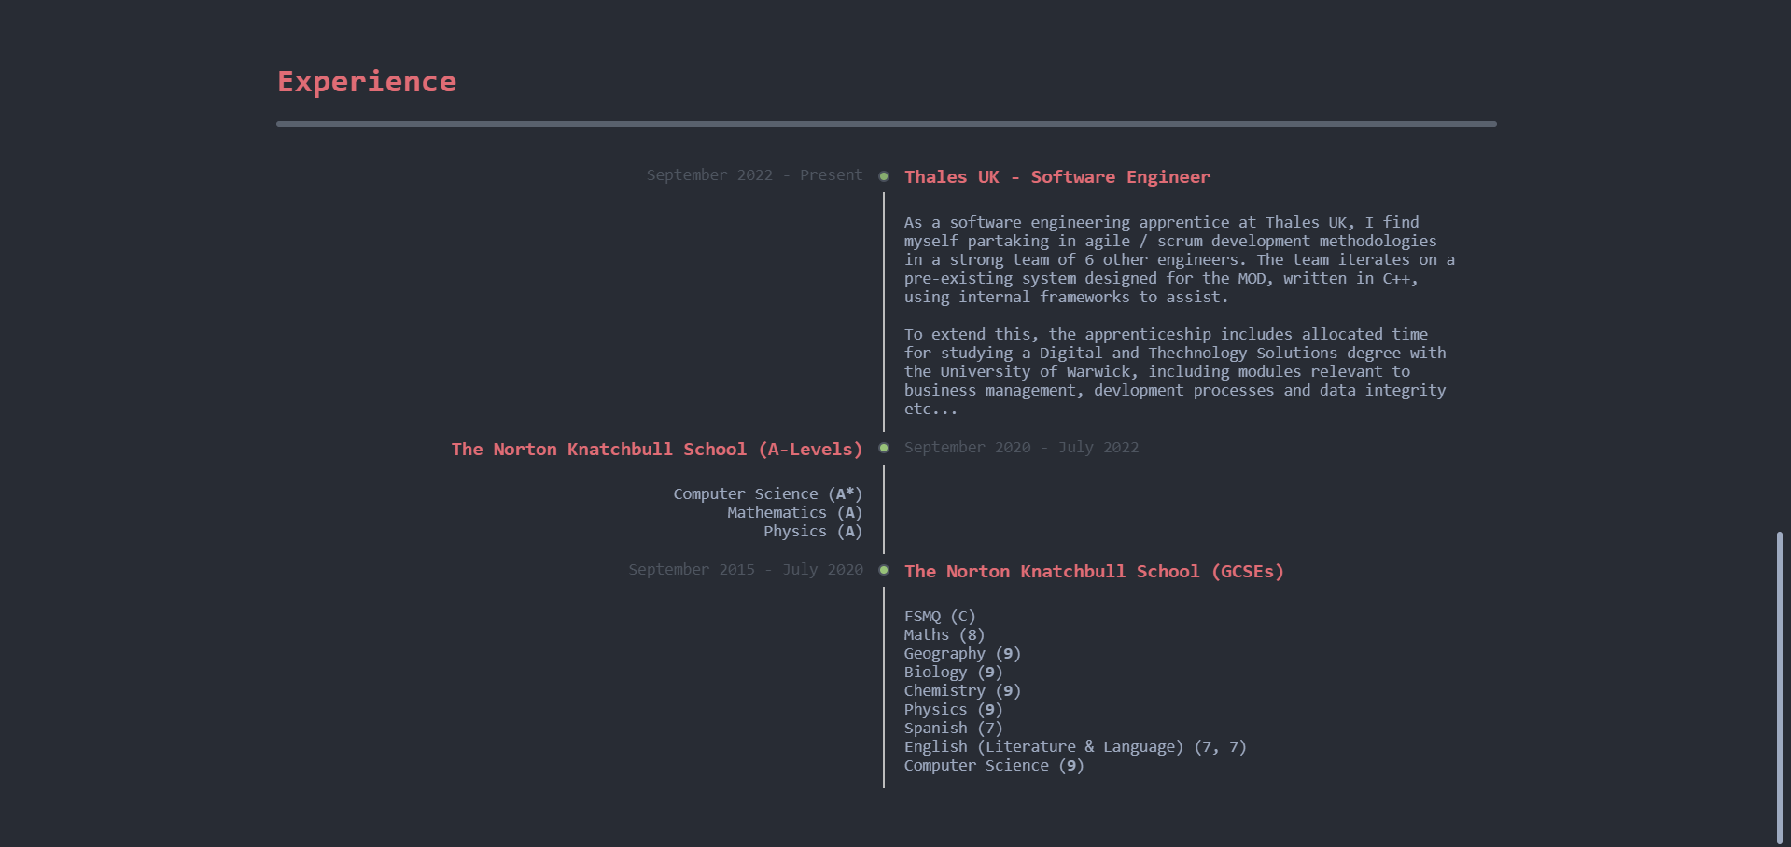The image size is (1791, 847).
Task: Click the page vertical scrollbar thumb
Action: pyautogui.click(x=1780, y=686)
